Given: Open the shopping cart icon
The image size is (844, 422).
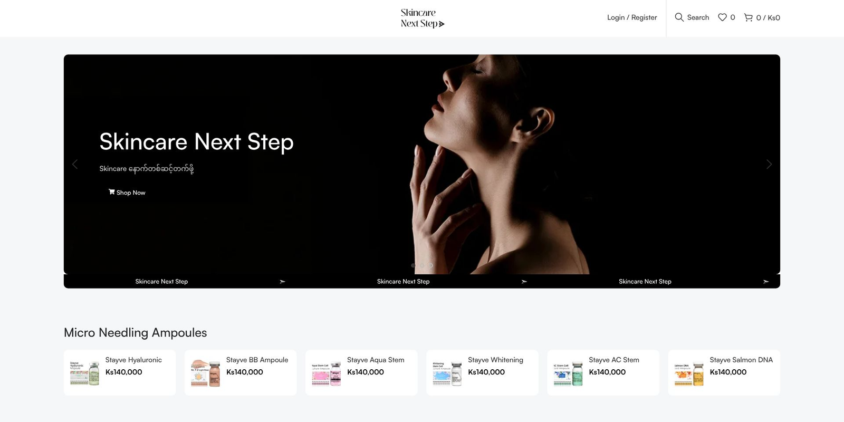Looking at the screenshot, I should (x=748, y=17).
